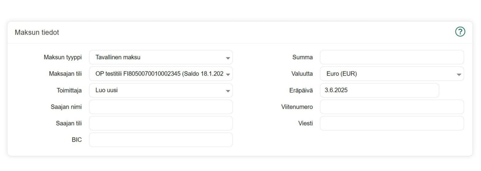
Task: Focus the Saajan nimi input field
Action: [161, 107]
